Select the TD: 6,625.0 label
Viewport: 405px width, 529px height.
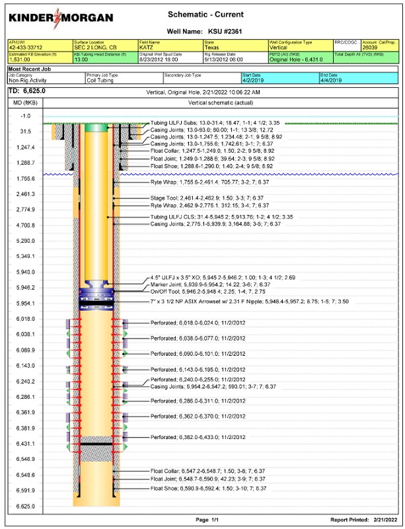coord(27,91)
